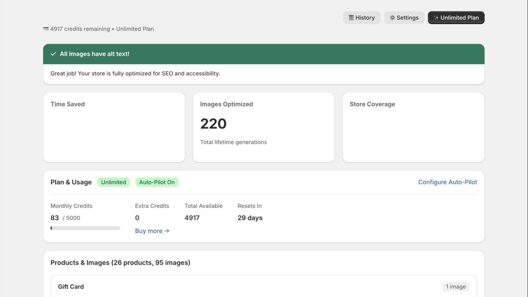528x297 pixels.
Task: Click the Store Coverage card
Action: pyautogui.click(x=413, y=127)
